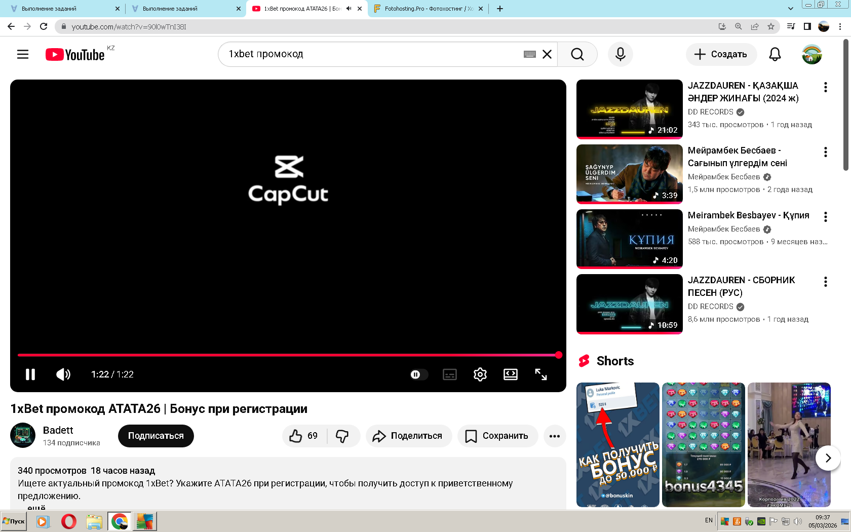Click the Создать create button
Viewport: 851px width, 532px height.
click(x=721, y=54)
